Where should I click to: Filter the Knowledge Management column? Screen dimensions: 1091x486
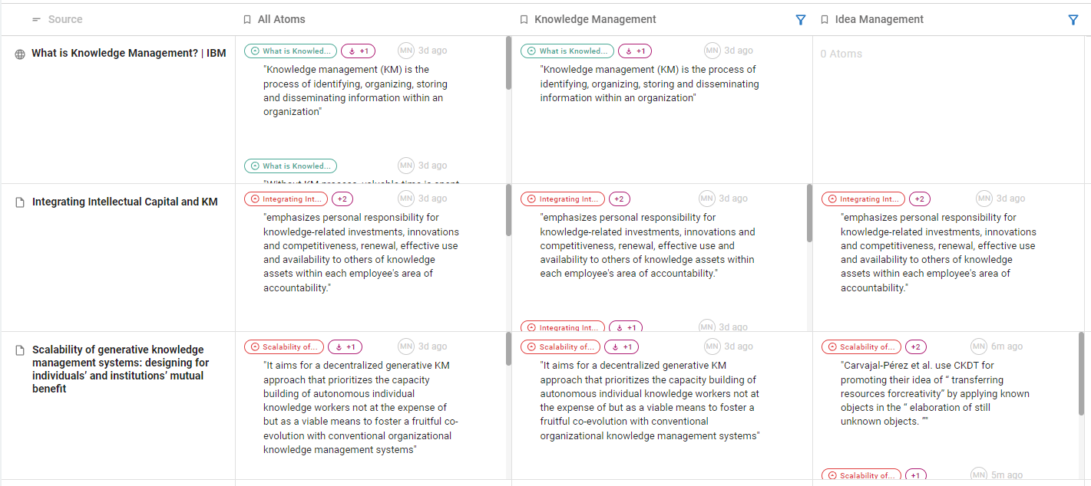(x=801, y=20)
